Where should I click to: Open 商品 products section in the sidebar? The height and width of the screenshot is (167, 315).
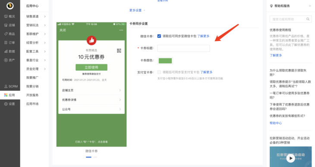10,34
